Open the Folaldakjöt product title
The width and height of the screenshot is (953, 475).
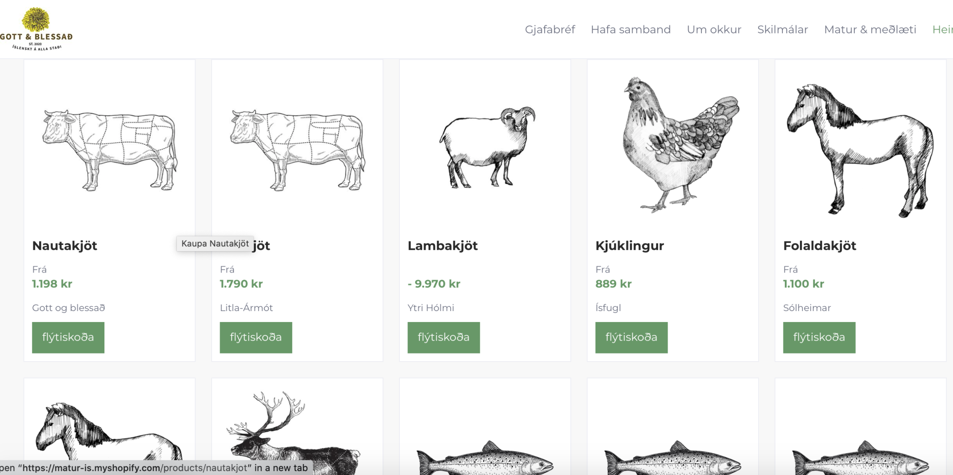pyautogui.click(x=820, y=246)
